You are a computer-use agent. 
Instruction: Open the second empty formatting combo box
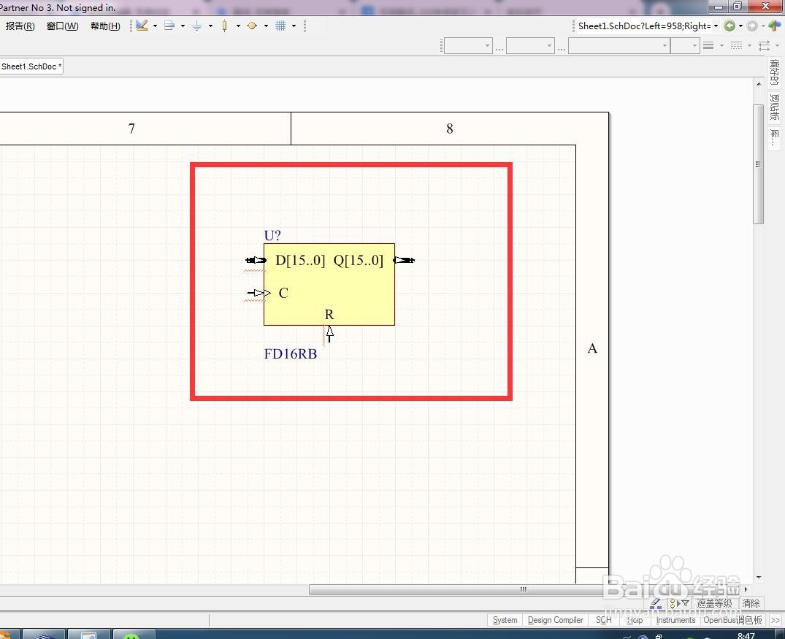pyautogui.click(x=530, y=45)
